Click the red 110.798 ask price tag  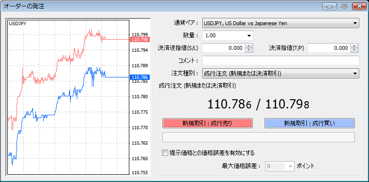pyautogui.click(x=140, y=40)
